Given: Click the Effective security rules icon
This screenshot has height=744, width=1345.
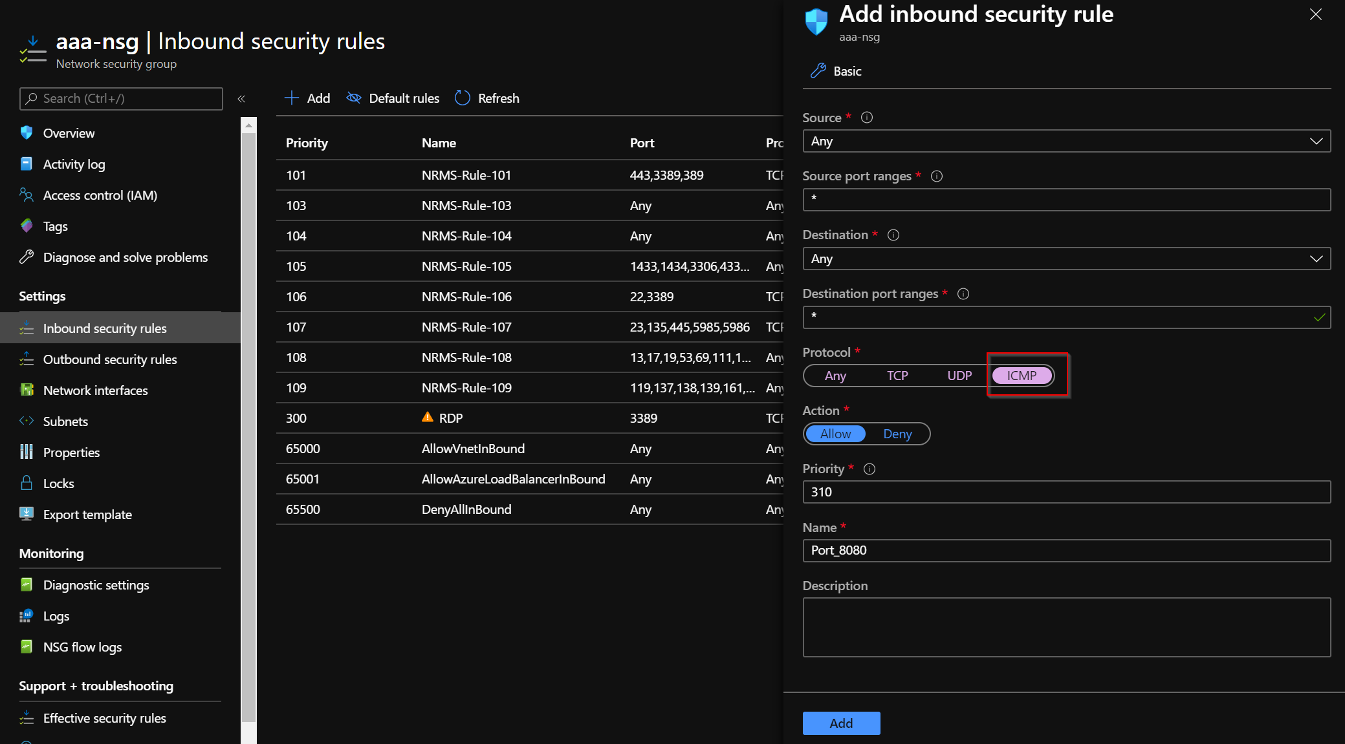Looking at the screenshot, I should pyautogui.click(x=27, y=717).
